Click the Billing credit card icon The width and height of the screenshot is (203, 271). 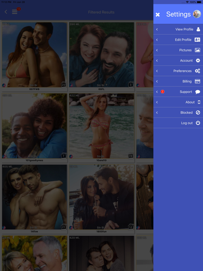[197, 81]
